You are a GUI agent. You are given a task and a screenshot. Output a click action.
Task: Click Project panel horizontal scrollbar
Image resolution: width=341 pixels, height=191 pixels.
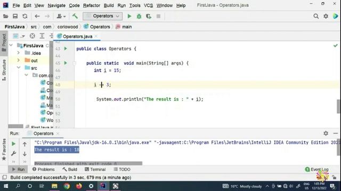click(15, 126)
